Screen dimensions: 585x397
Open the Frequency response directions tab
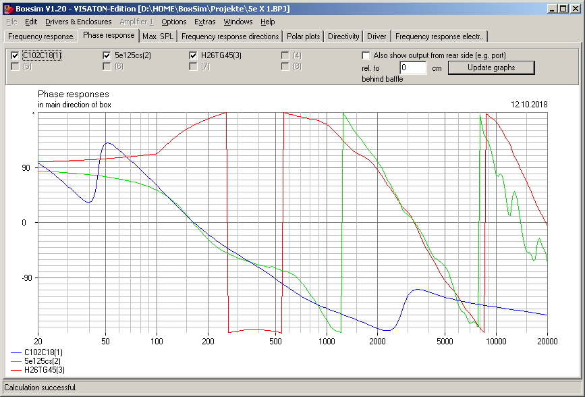[229, 36]
